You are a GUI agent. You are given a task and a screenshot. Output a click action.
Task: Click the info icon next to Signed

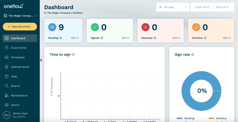(x=102, y=38)
